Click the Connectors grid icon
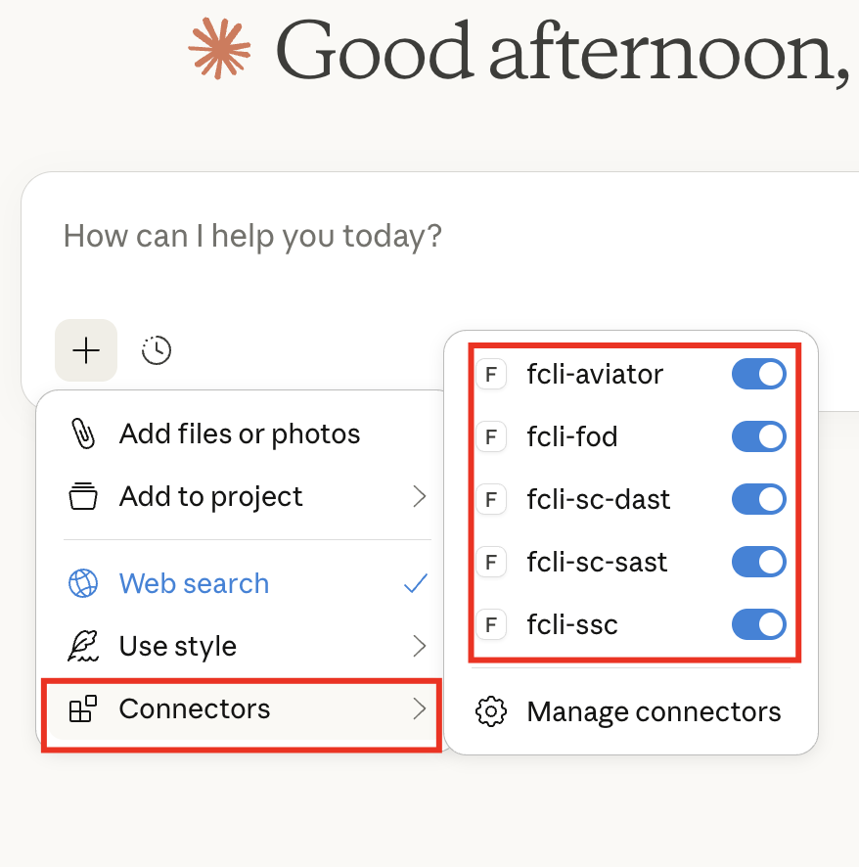This screenshot has height=867, width=859. (x=83, y=708)
